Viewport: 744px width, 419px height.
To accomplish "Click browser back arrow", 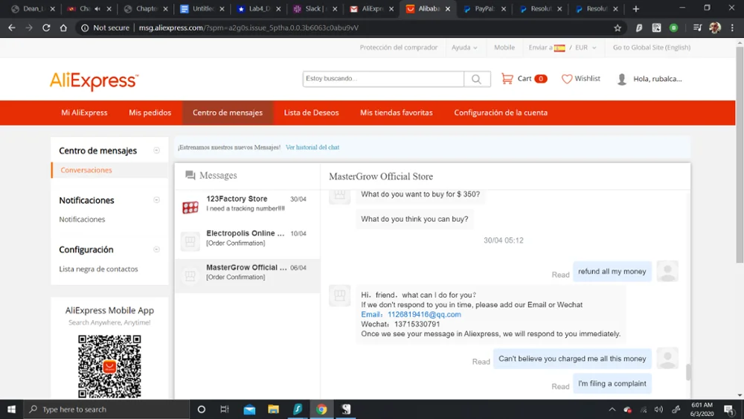I will [x=12, y=28].
